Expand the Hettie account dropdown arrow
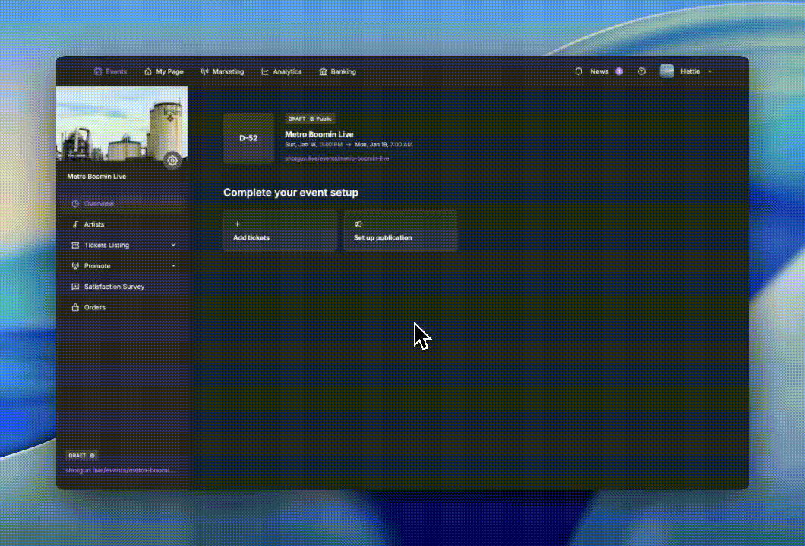This screenshot has height=546, width=805. tap(710, 72)
